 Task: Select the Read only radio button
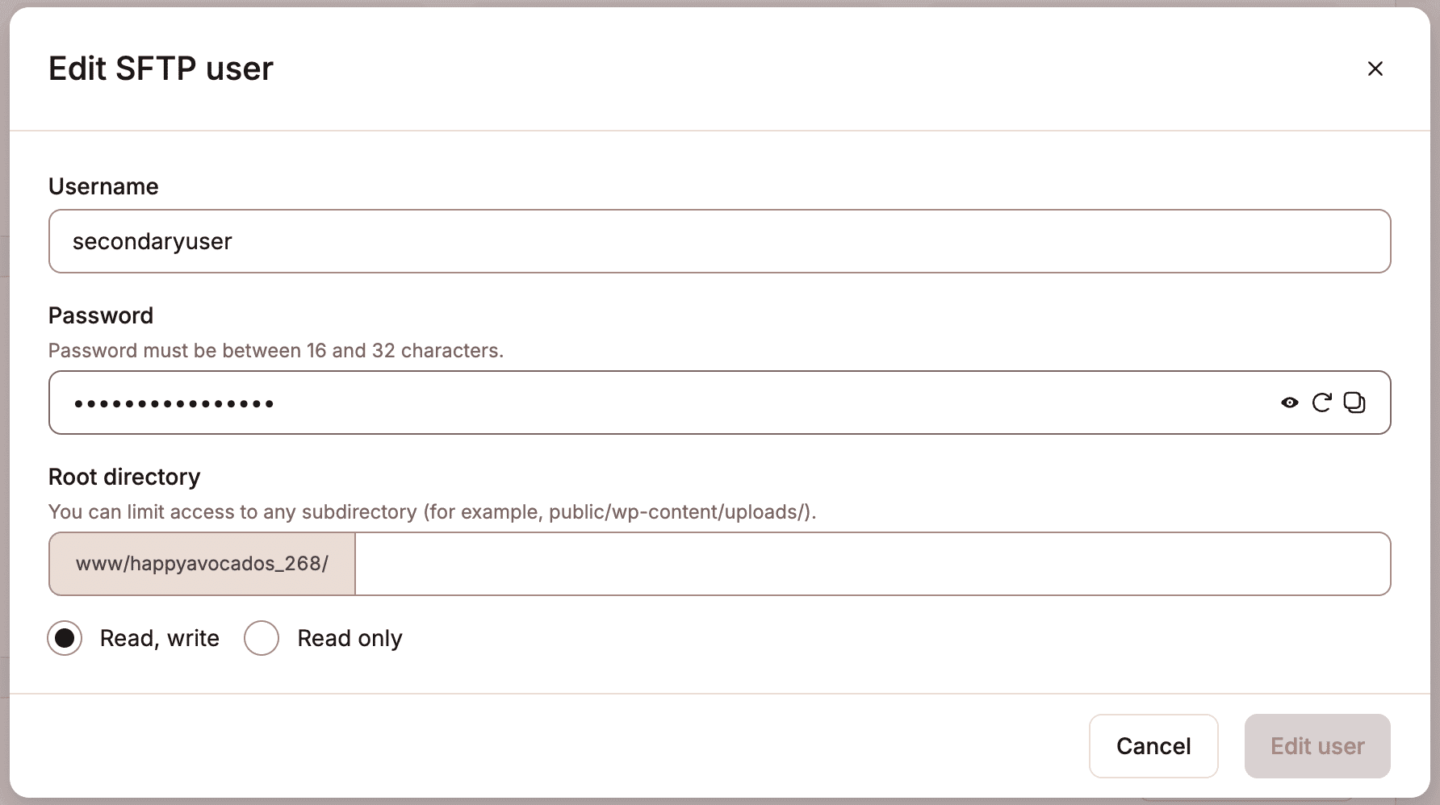tap(261, 638)
